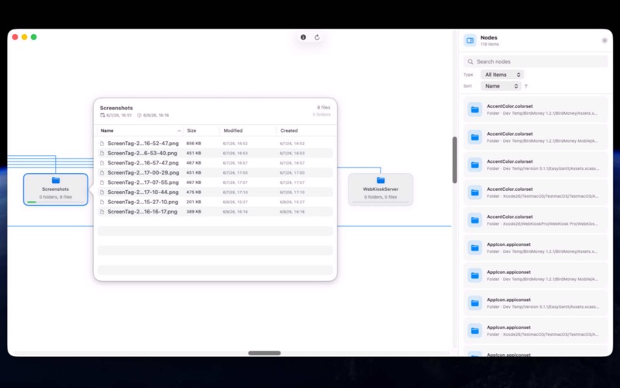Click the Screenshots node folder icon

tap(56, 181)
